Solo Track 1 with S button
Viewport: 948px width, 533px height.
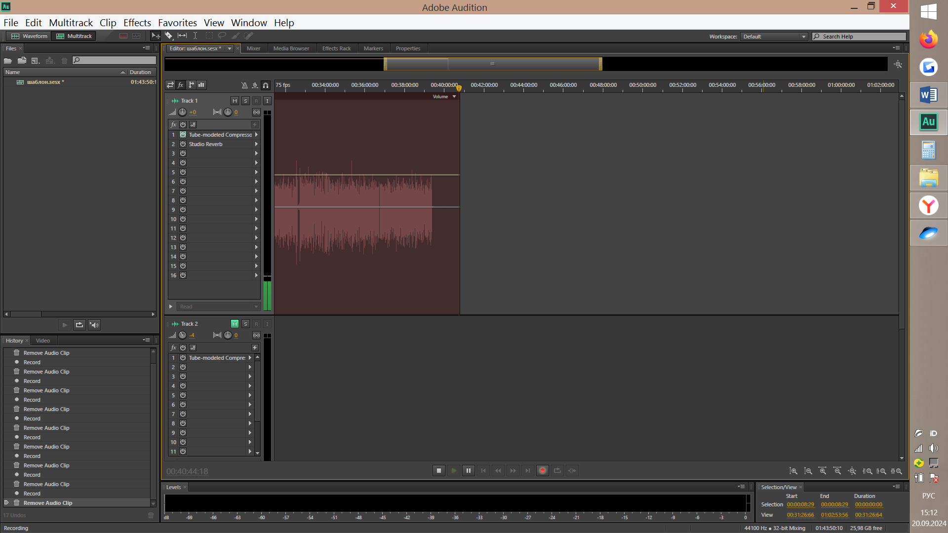pyautogui.click(x=245, y=101)
